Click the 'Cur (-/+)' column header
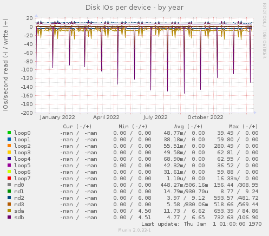 click(x=77, y=127)
